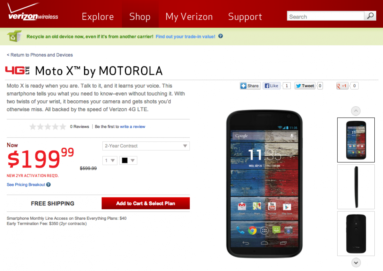Open the My Verizon menu
Screen dimensions: 383x271
click(x=189, y=17)
